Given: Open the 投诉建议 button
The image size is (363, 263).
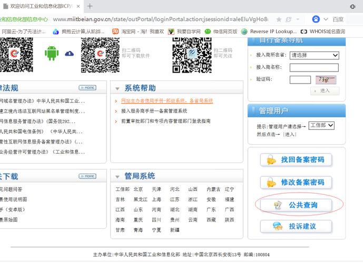Looking at the screenshot, I should coord(296,227).
